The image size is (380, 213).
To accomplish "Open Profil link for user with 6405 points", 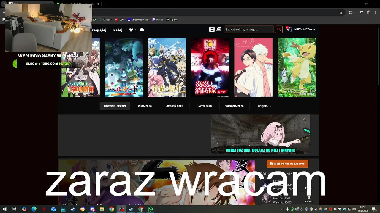I will pyautogui.click(x=309, y=199).
